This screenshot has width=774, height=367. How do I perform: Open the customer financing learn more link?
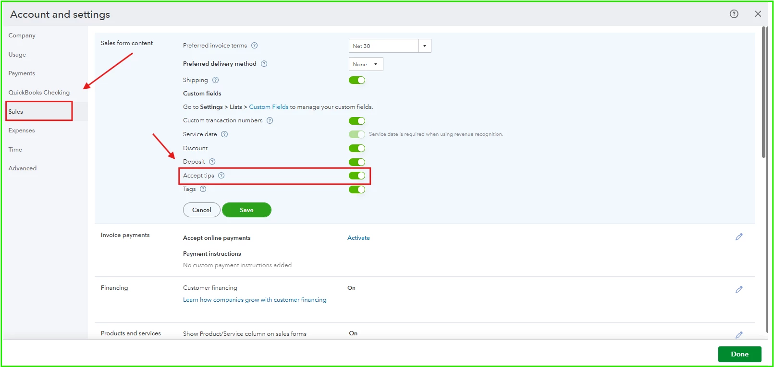(x=255, y=300)
